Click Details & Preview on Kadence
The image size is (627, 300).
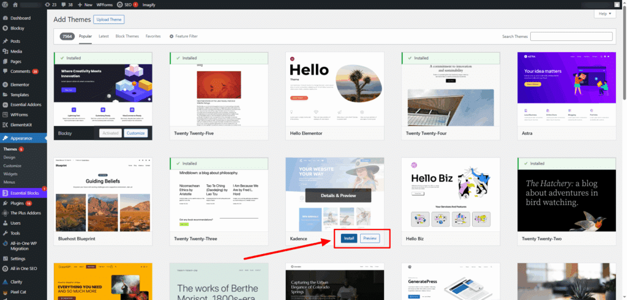[x=338, y=195]
